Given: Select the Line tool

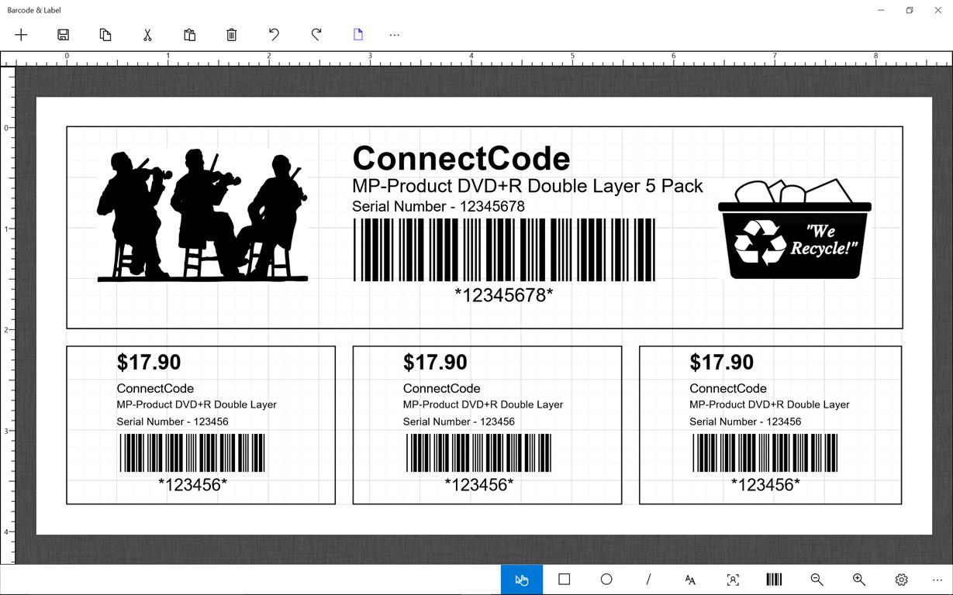Looking at the screenshot, I should click(647, 579).
